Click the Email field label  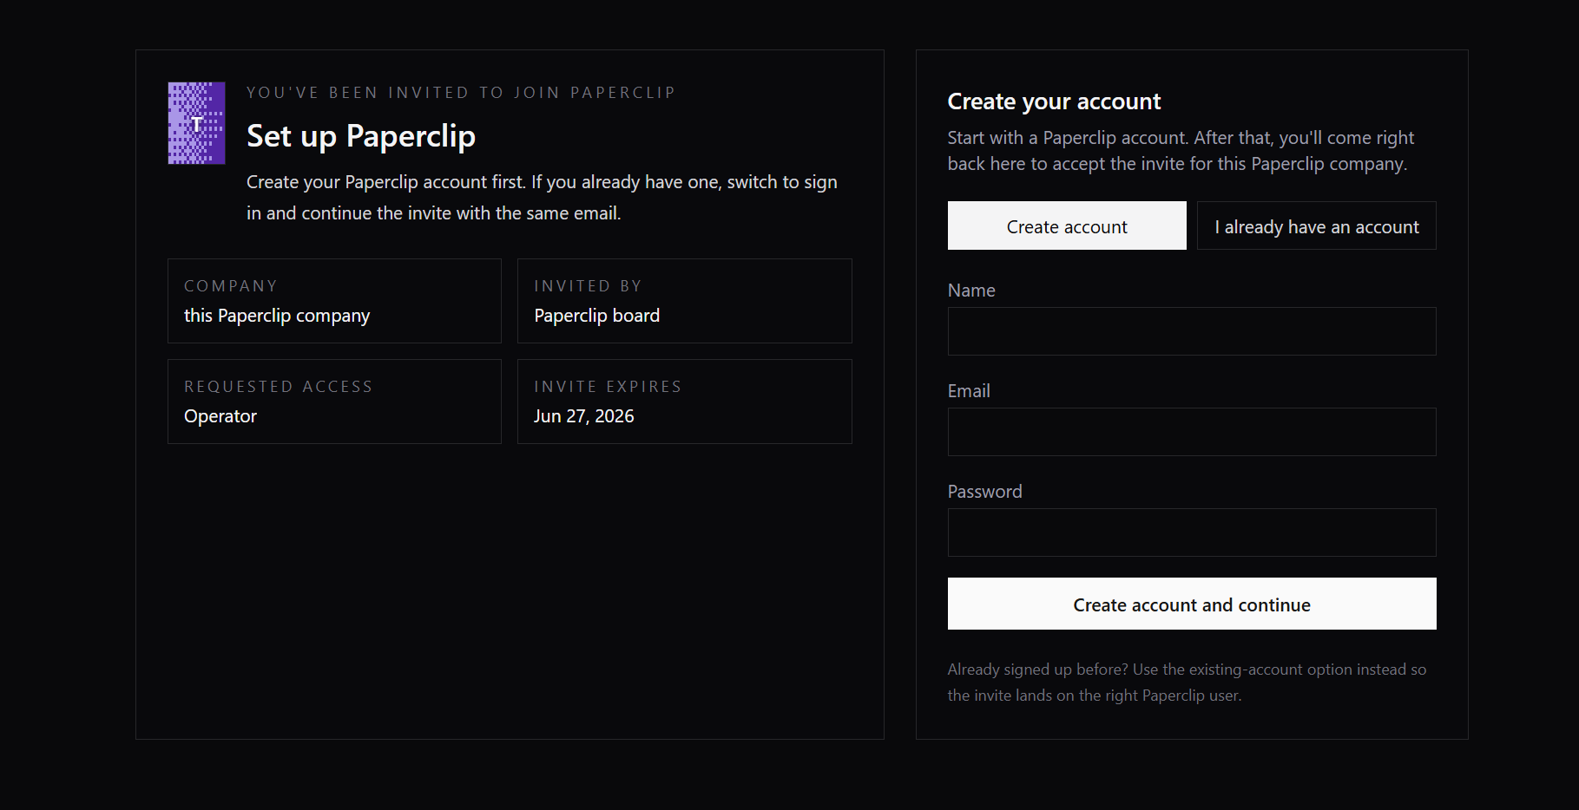click(969, 391)
